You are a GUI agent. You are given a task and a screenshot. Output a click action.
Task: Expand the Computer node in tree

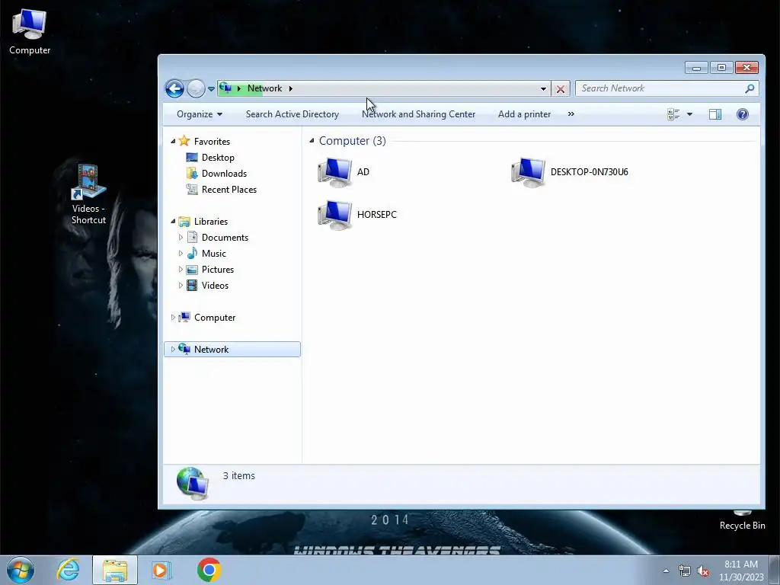(x=173, y=318)
